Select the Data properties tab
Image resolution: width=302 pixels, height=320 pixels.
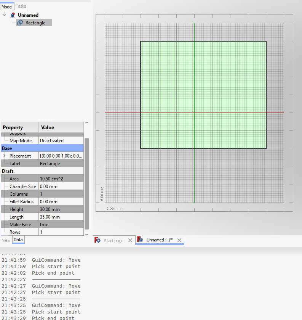[x=18, y=240]
